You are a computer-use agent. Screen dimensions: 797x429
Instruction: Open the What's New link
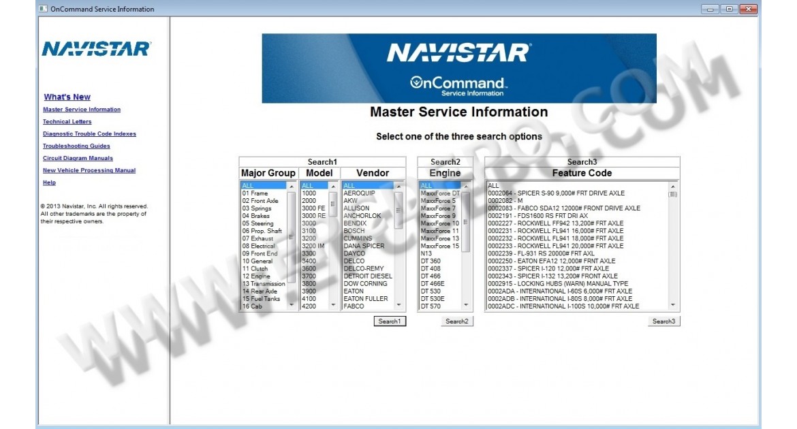click(x=67, y=97)
